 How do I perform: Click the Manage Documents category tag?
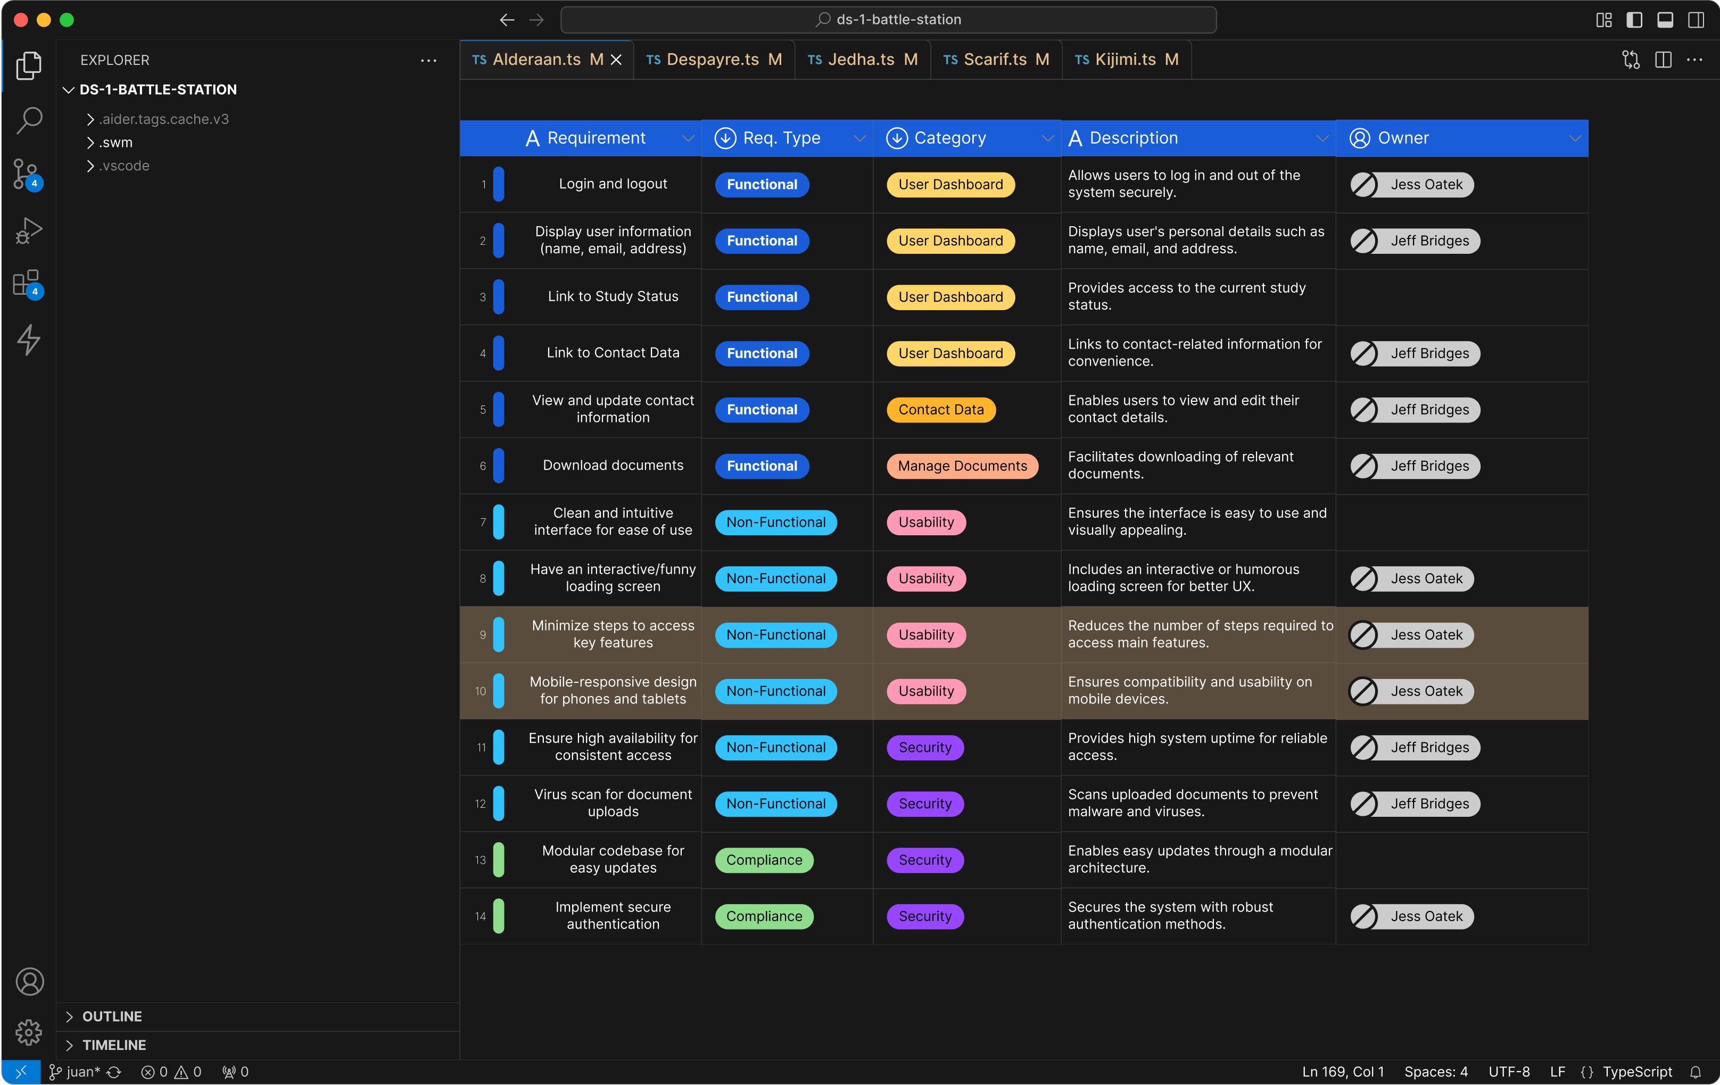point(962,467)
